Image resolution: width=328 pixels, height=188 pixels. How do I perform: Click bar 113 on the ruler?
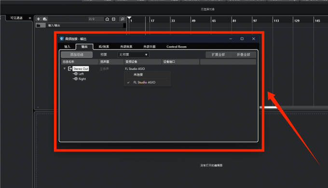pos(276,21)
